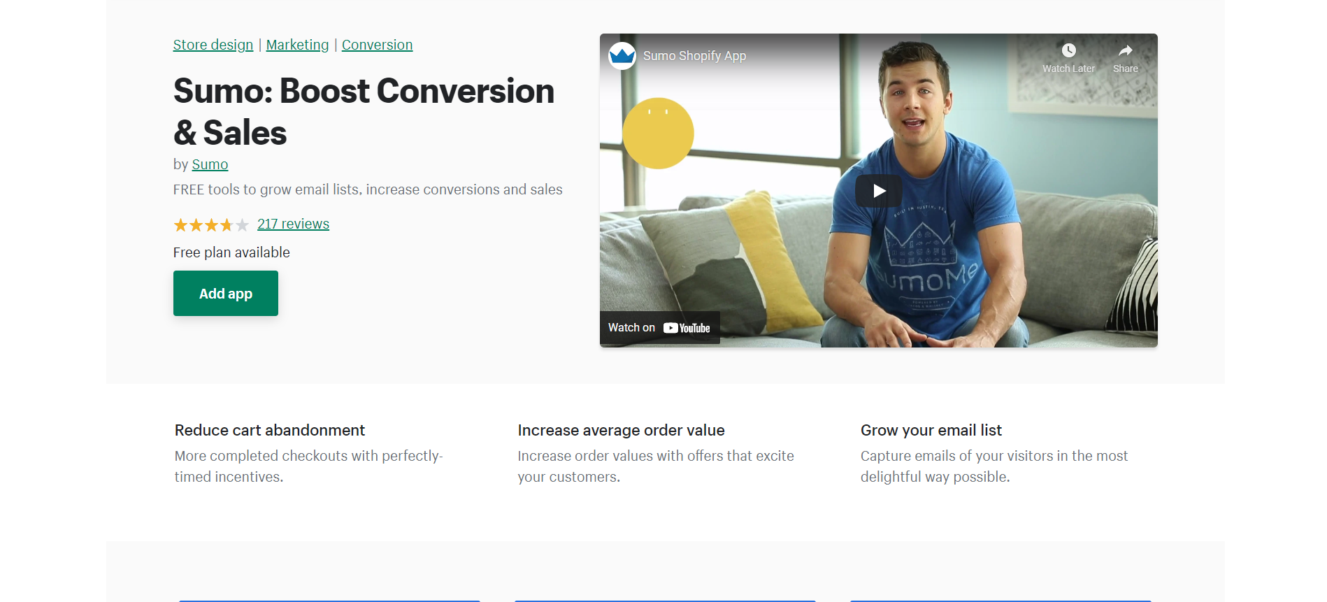Click the 'Reduce cart abandonment' heading

tap(270, 430)
